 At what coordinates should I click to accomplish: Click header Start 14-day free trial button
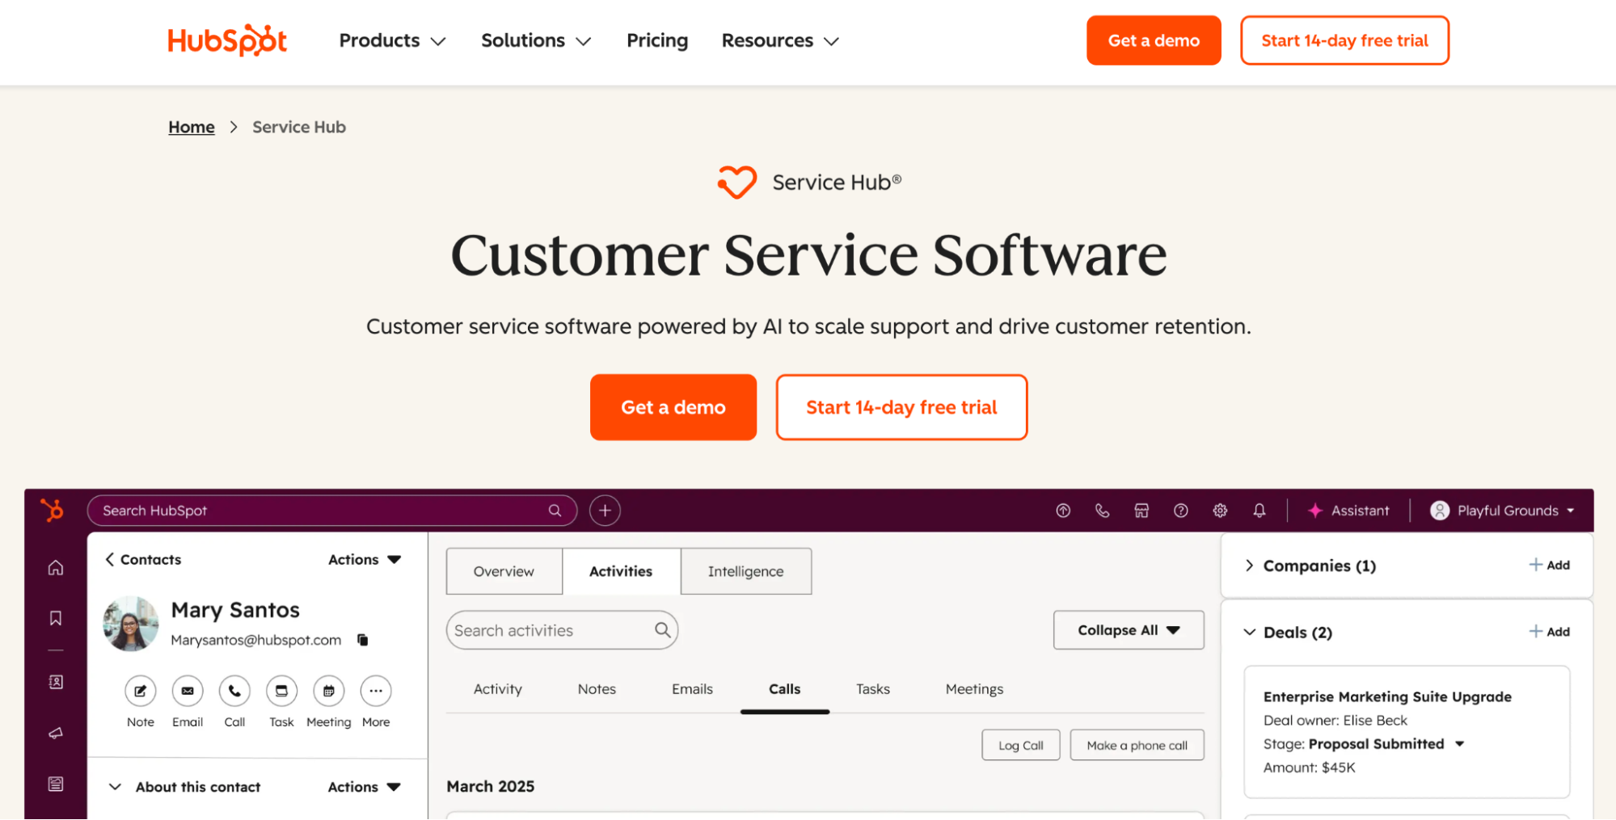click(x=1344, y=40)
